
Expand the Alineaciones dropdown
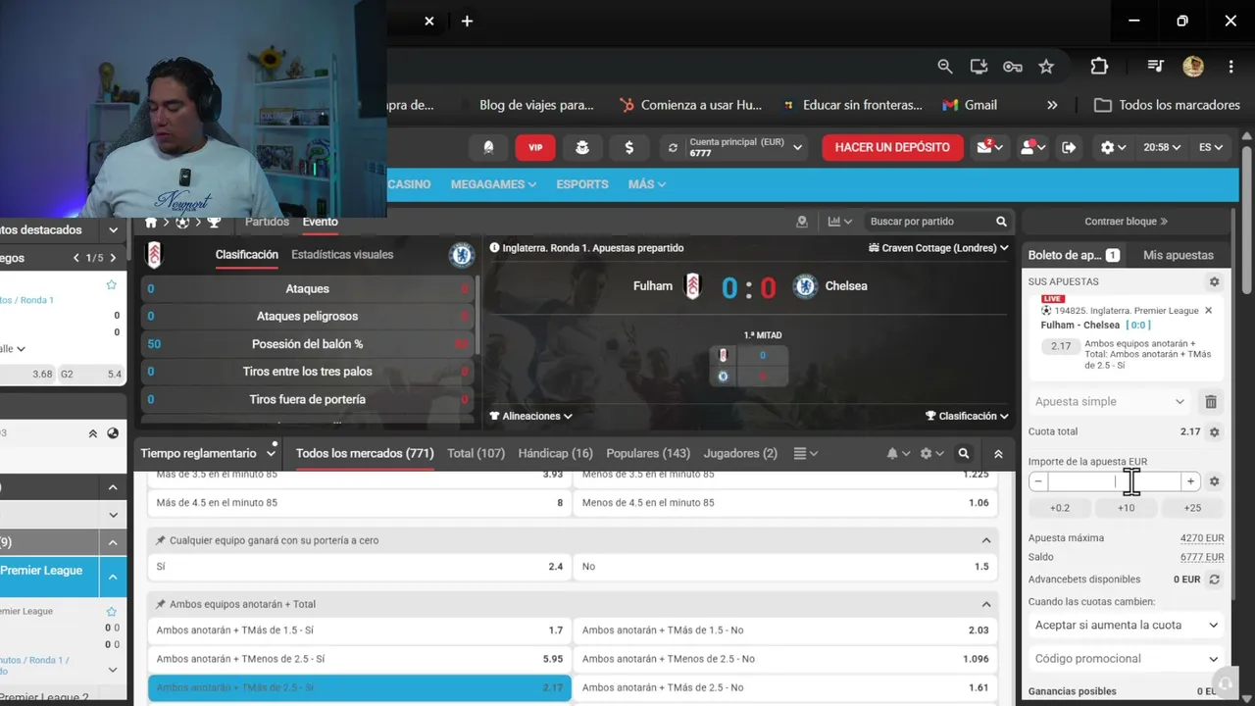coord(530,416)
